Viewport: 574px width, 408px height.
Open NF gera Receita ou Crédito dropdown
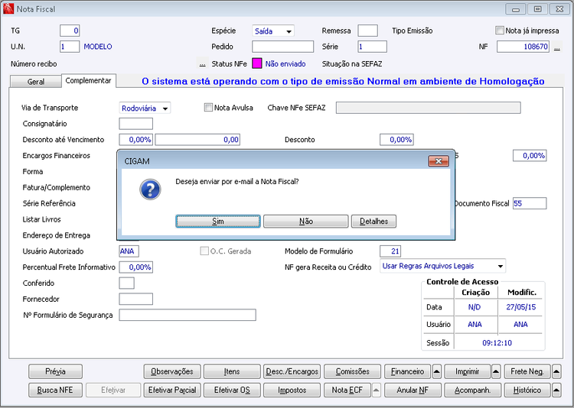pos(442,266)
